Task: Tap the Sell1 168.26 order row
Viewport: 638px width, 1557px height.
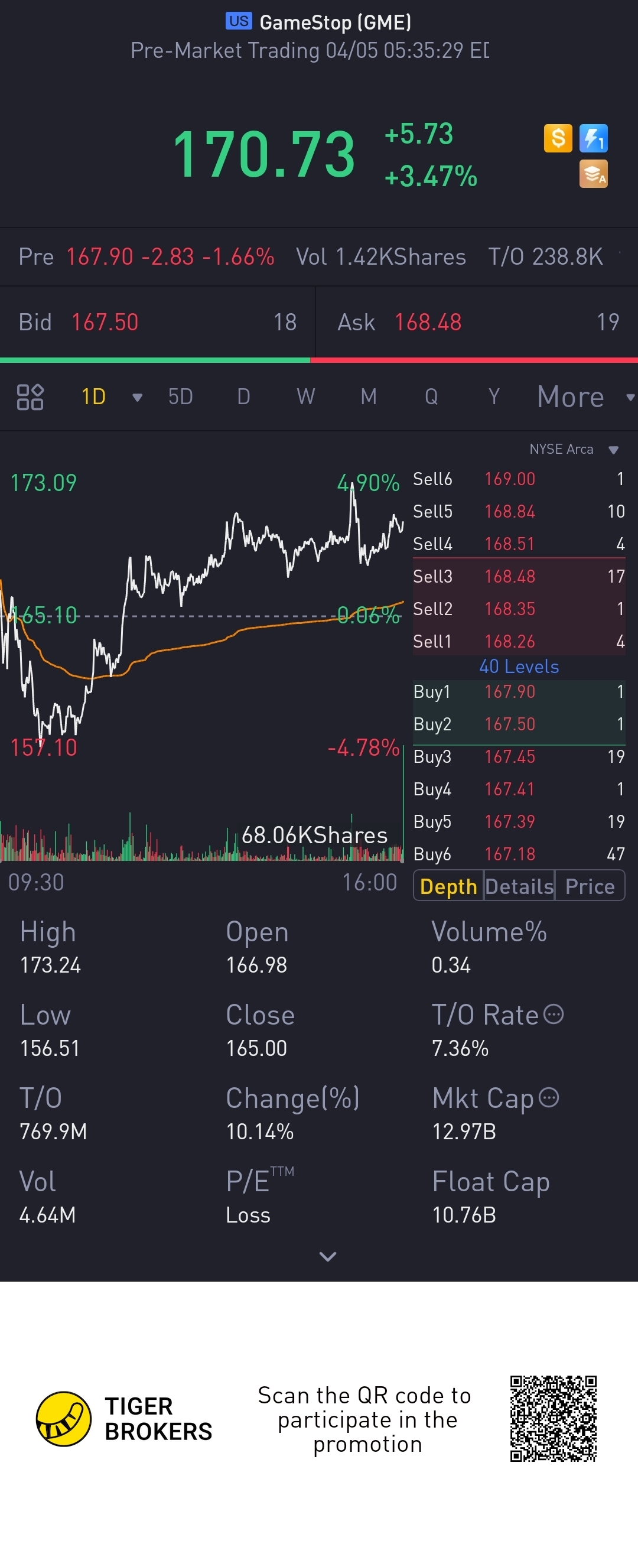Action: click(x=519, y=641)
